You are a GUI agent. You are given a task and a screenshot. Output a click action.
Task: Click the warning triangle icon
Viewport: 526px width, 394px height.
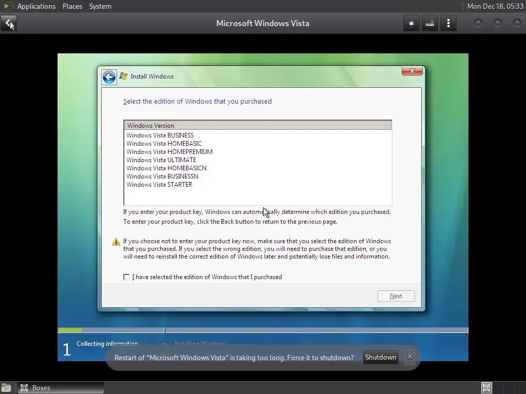click(116, 242)
